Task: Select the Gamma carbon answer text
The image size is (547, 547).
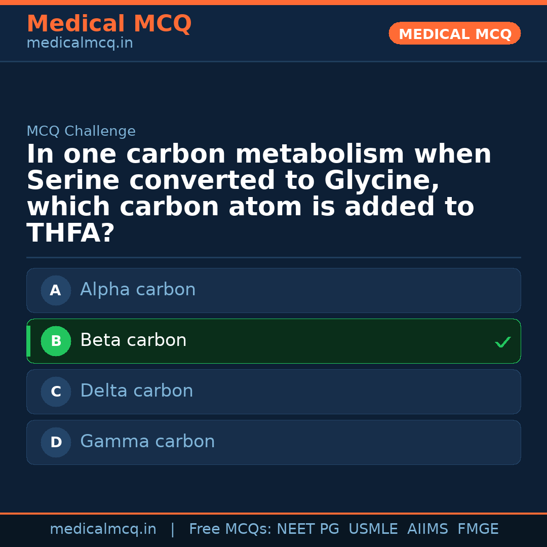Action: click(147, 442)
